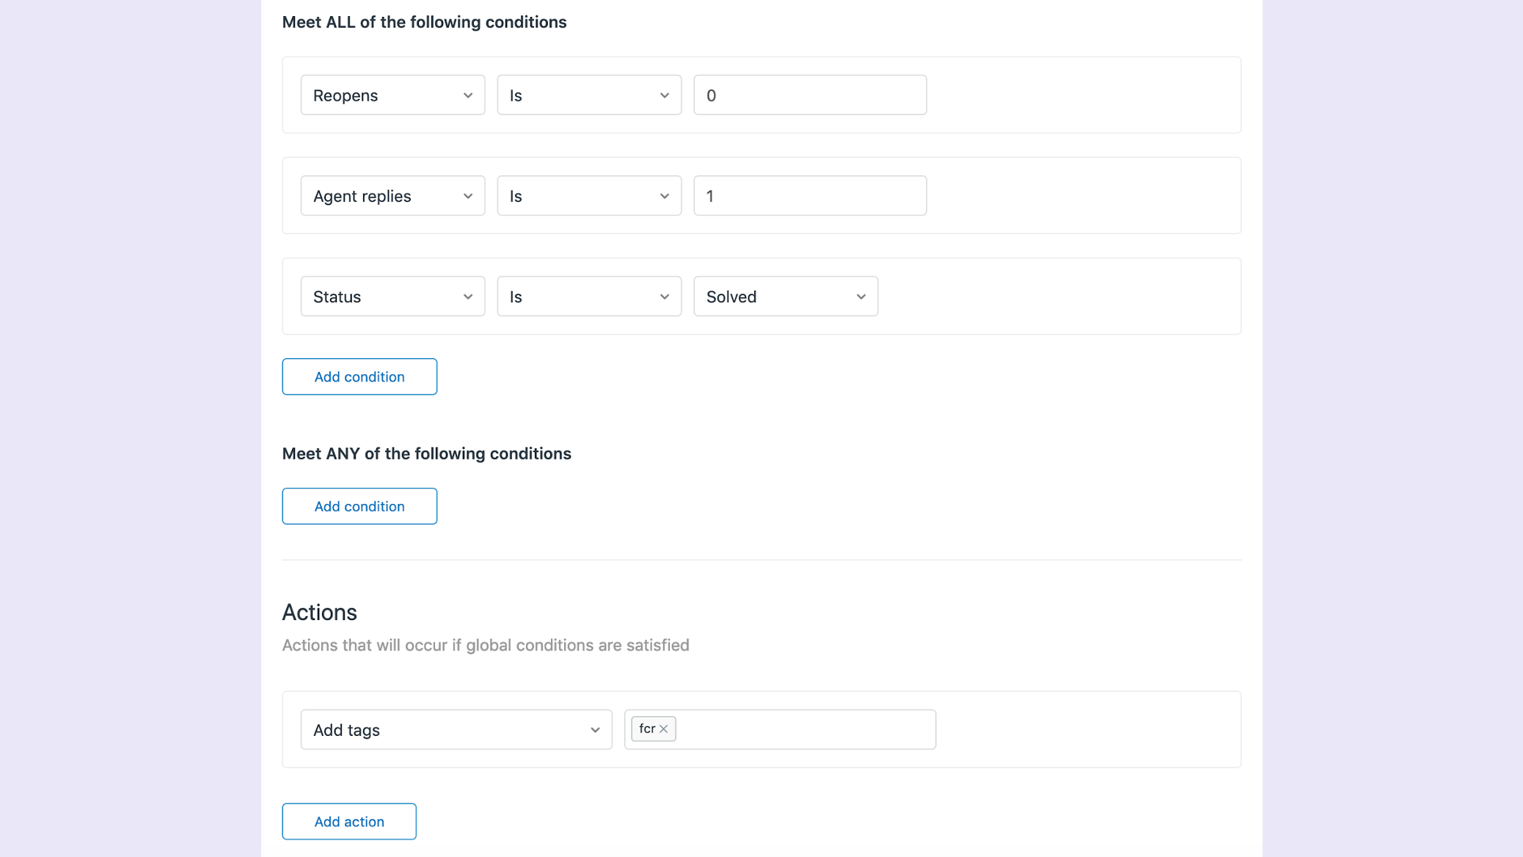The image size is (1523, 857).
Task: Click the chevron on the Add tags selector
Action: click(594, 729)
